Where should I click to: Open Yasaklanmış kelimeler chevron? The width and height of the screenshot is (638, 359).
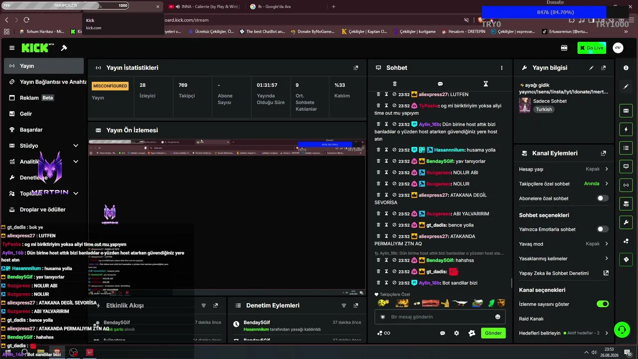(x=607, y=259)
